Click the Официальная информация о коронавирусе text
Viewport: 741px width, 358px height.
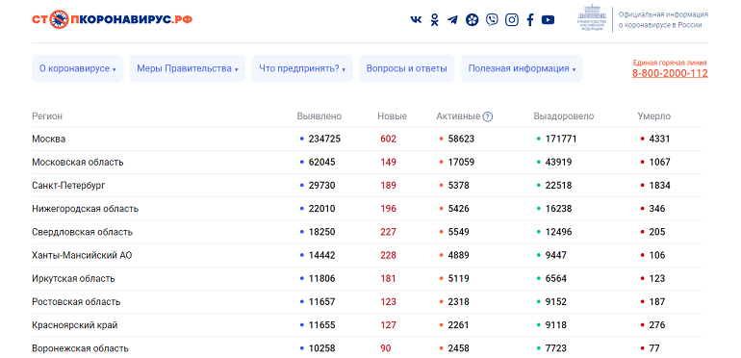point(663,20)
